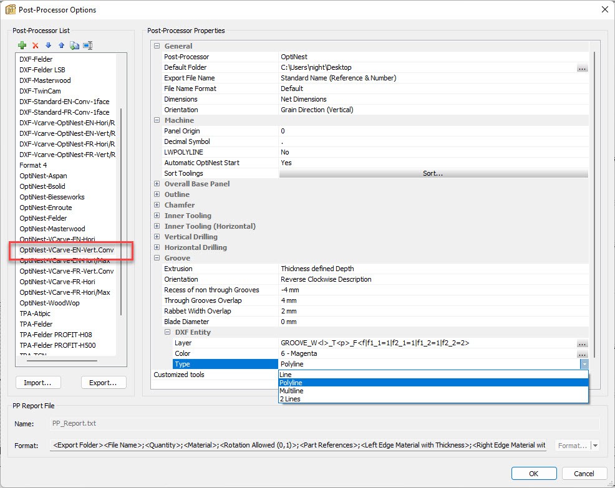Collapse the DXF Entity subsection
The image size is (615, 488).
pos(168,332)
